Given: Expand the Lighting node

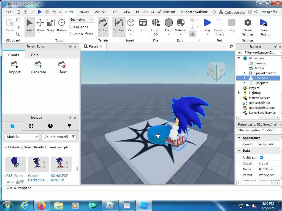Looking at the screenshot, I should tap(239, 93).
